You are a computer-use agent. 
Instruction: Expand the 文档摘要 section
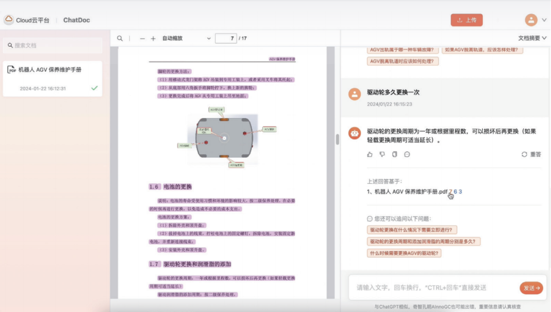532,38
